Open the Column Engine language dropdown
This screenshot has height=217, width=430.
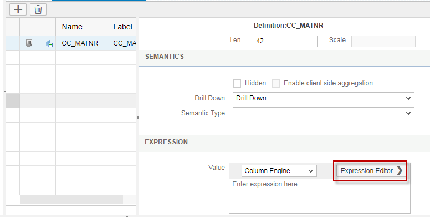279,171
